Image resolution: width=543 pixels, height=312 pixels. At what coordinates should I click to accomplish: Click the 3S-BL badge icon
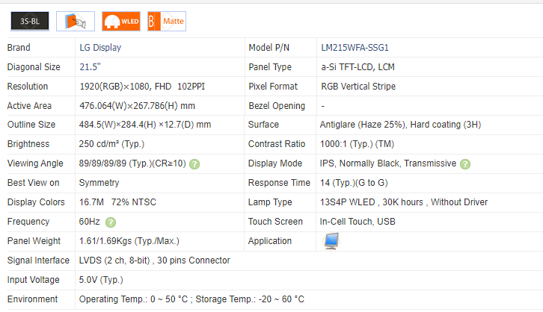[30, 22]
